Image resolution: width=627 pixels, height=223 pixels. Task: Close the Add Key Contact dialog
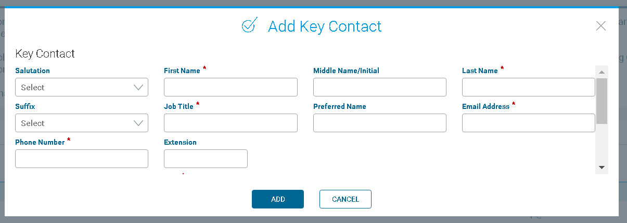click(x=601, y=26)
